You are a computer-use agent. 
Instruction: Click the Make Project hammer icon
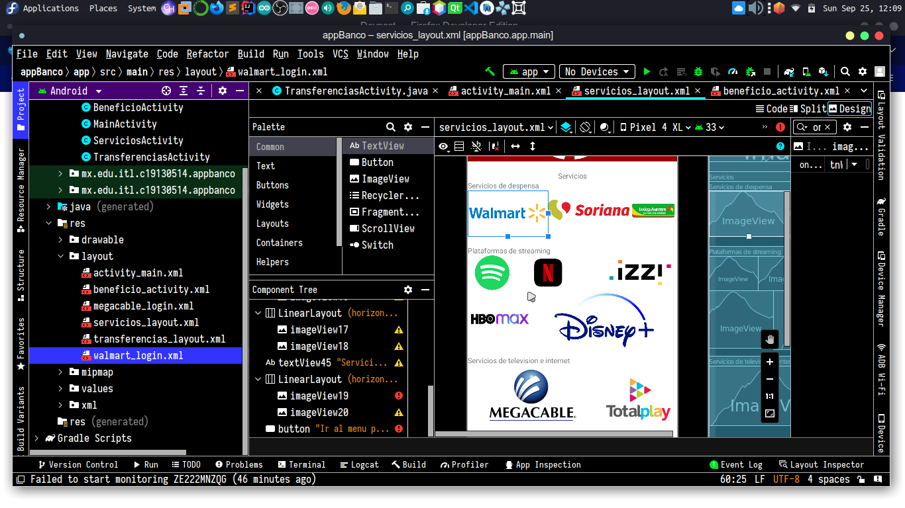click(x=490, y=71)
